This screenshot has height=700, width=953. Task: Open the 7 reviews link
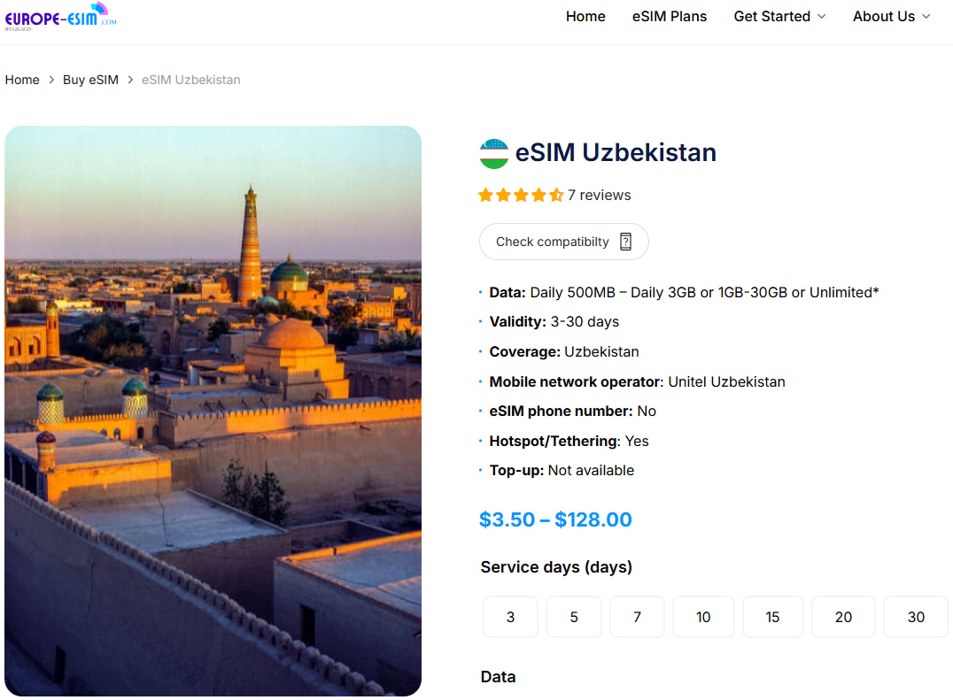[600, 195]
